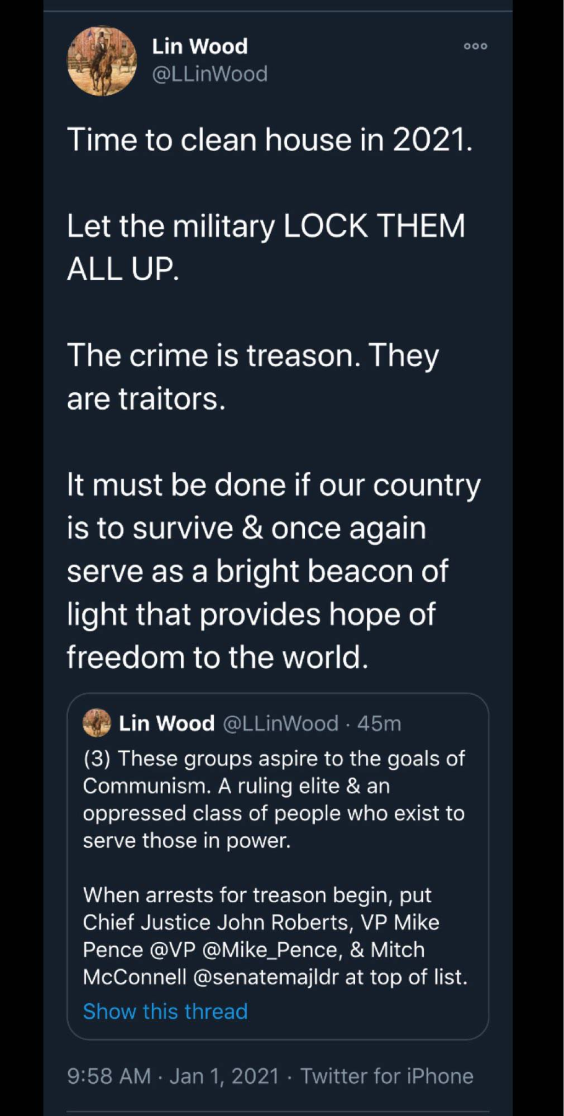The image size is (564, 1116).
Task: Open quoted text "(3) These groups aspire"
Action: pos(273,799)
